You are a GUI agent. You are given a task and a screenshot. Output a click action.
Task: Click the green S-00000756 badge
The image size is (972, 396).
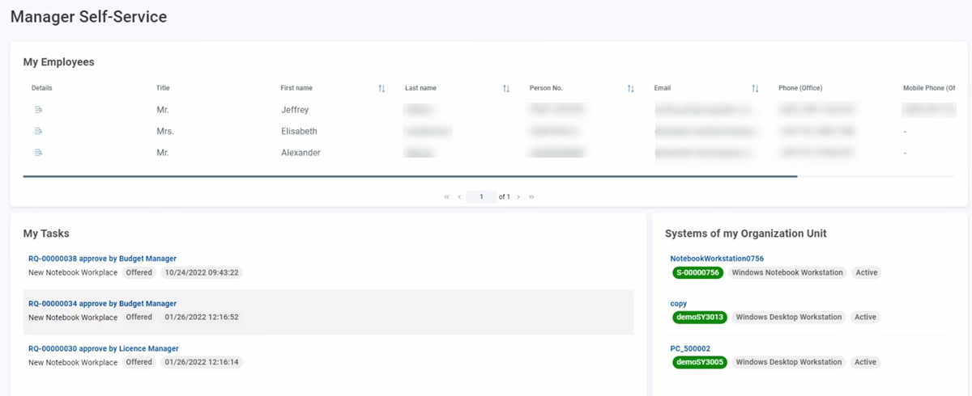(697, 272)
